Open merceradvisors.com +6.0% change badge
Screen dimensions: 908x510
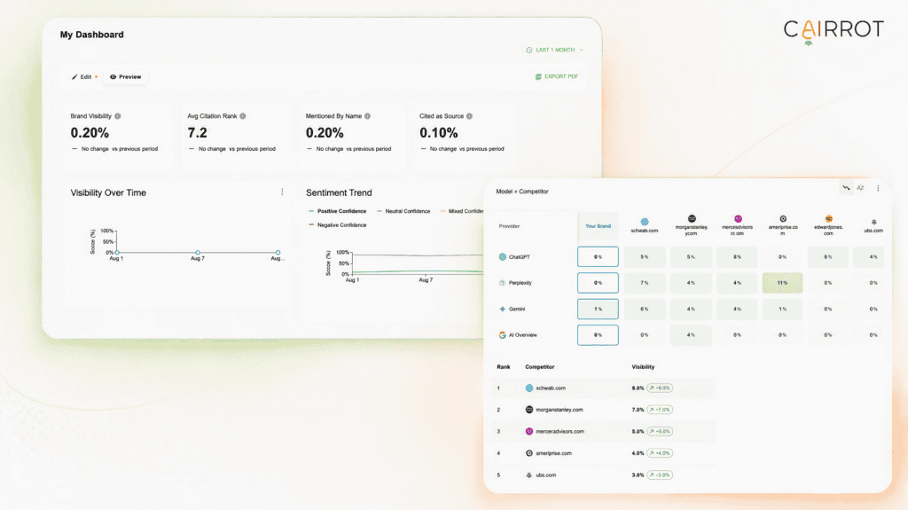660,431
